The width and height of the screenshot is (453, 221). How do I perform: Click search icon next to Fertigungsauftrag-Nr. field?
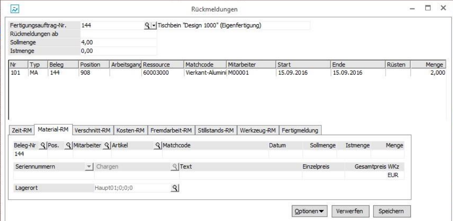tap(147, 26)
